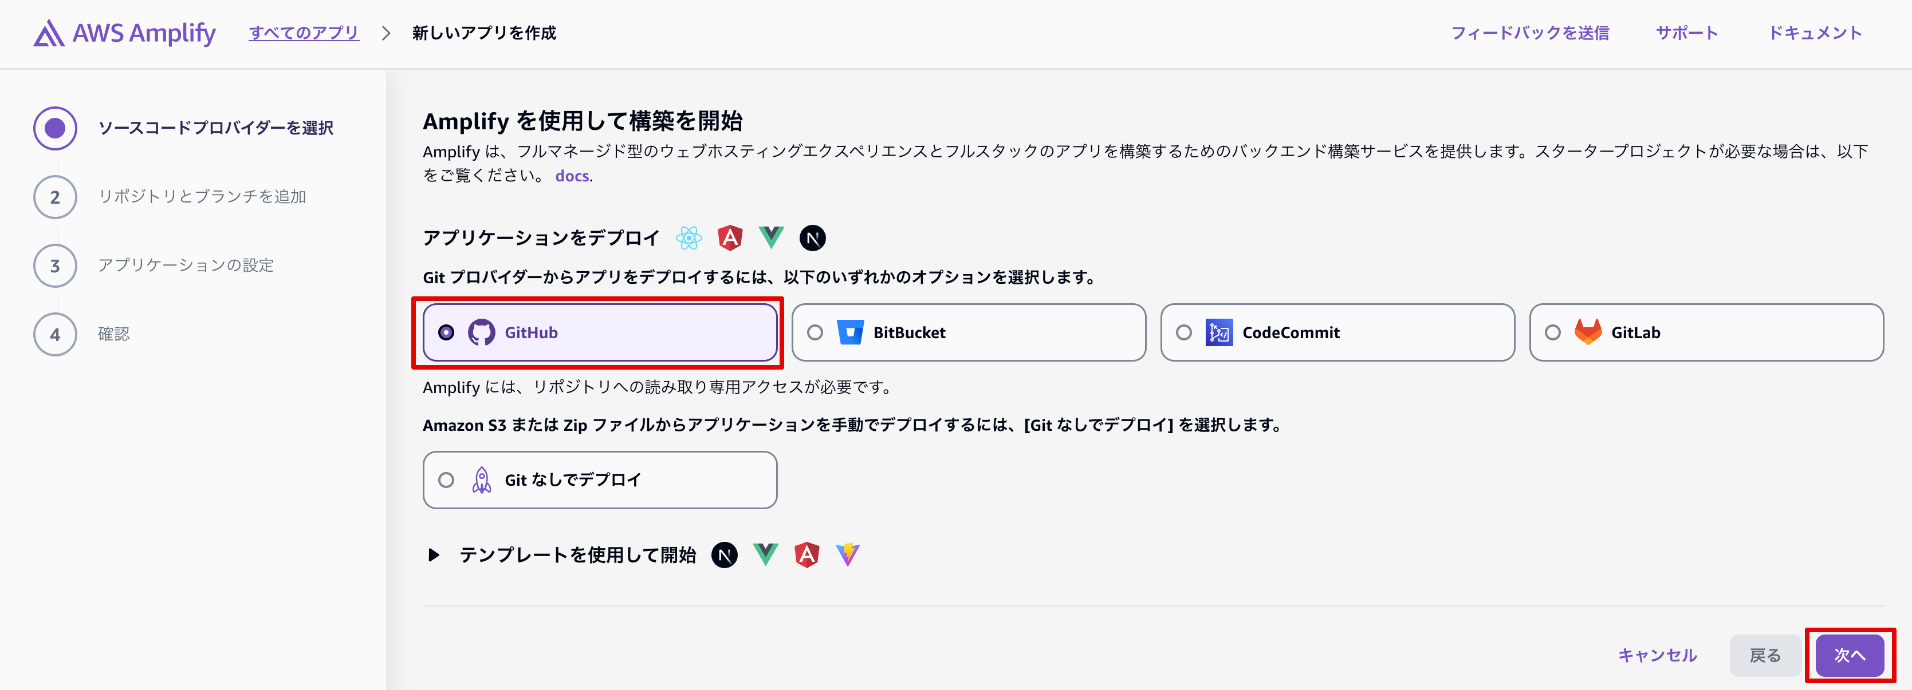Click the キャンセル link

1657,655
